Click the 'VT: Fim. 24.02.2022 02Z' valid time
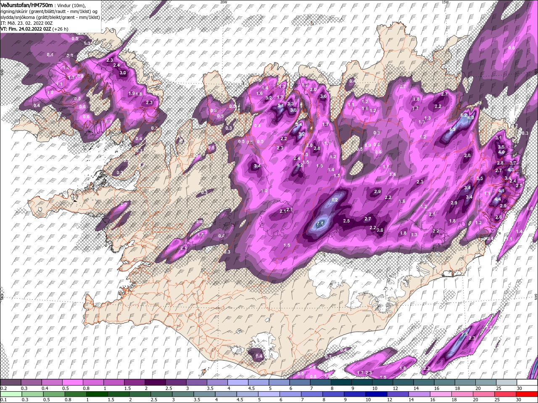 tap(26, 29)
